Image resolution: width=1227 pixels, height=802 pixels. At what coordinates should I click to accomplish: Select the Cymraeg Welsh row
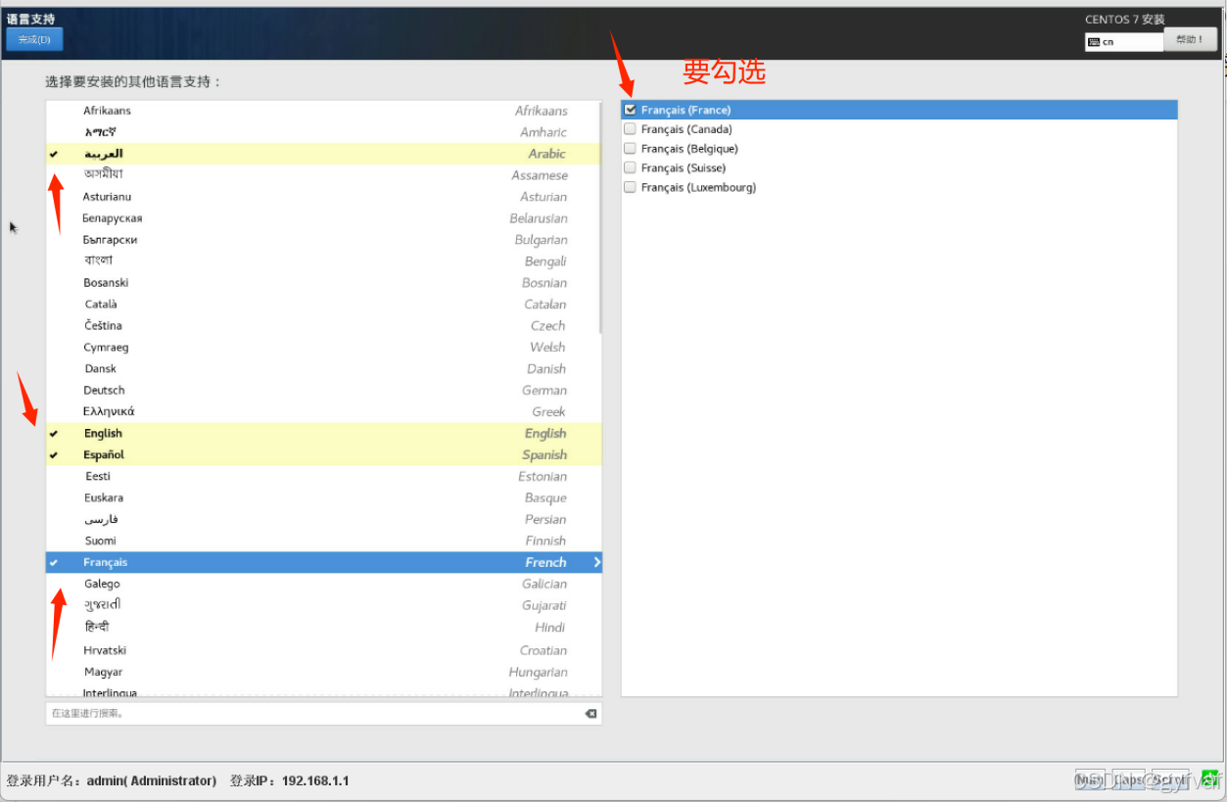321,348
